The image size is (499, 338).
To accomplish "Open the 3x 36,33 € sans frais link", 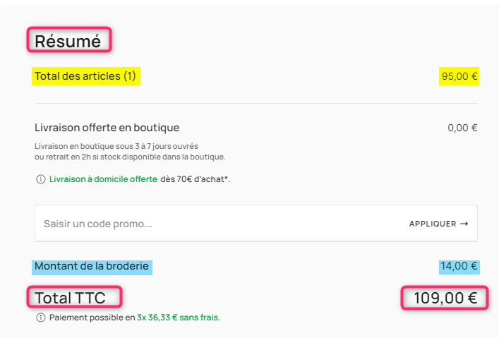I will point(178,318).
